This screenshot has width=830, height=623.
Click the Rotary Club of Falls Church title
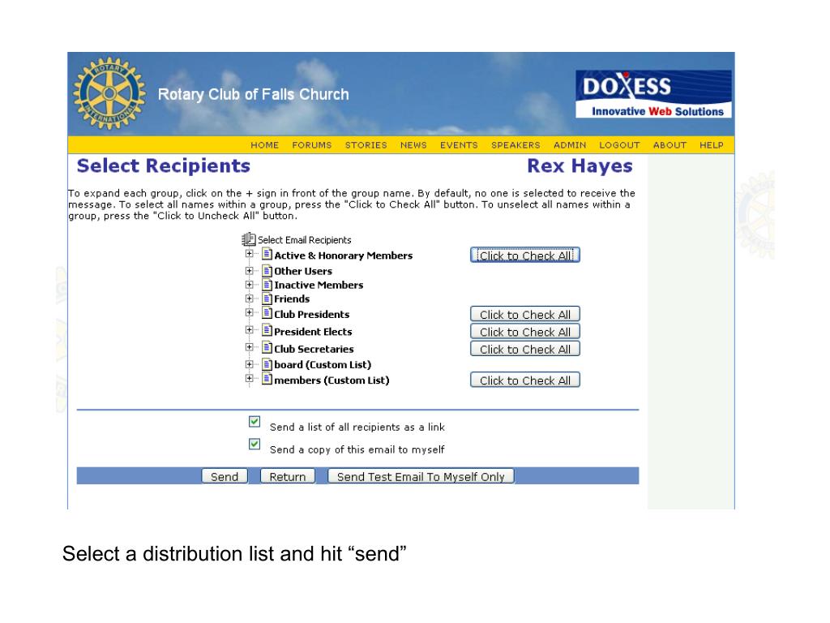[x=254, y=94]
